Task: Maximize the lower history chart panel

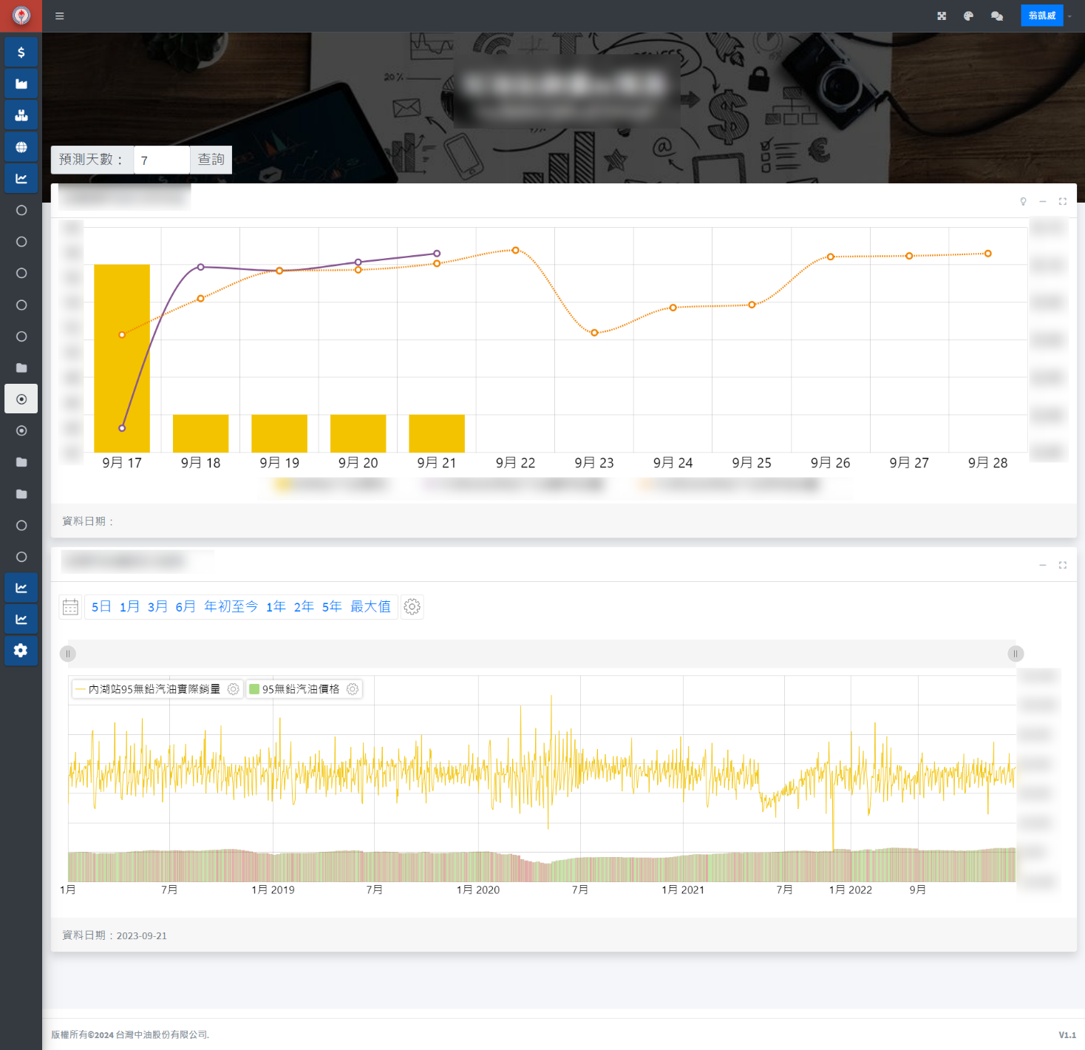Action: [x=1063, y=565]
